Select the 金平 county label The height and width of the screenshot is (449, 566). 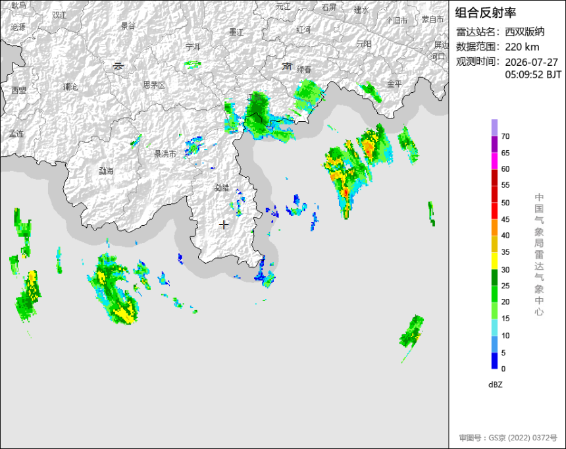tap(394, 84)
